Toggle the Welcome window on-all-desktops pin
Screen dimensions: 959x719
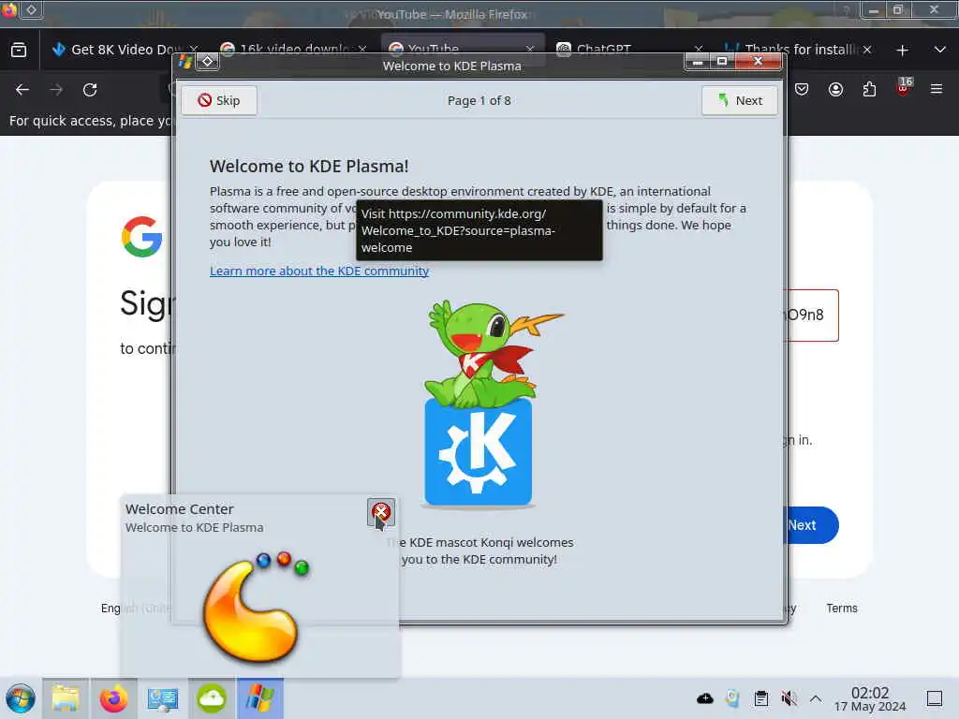point(207,61)
